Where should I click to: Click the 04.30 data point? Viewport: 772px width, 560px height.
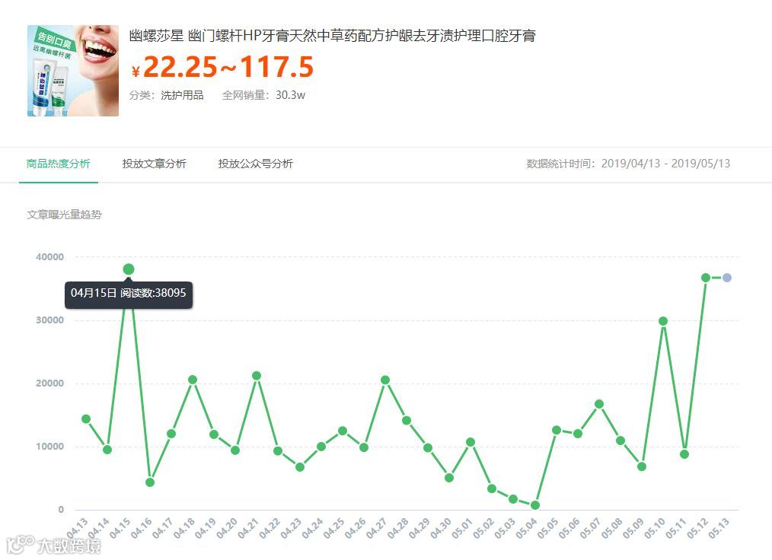pos(449,478)
